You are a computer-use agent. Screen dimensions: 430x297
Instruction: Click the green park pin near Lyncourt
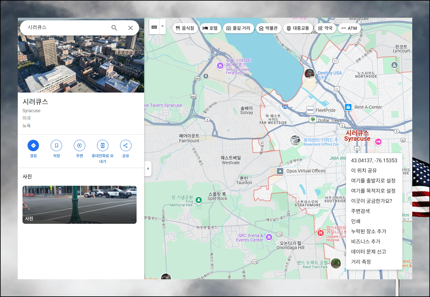coord(394,65)
